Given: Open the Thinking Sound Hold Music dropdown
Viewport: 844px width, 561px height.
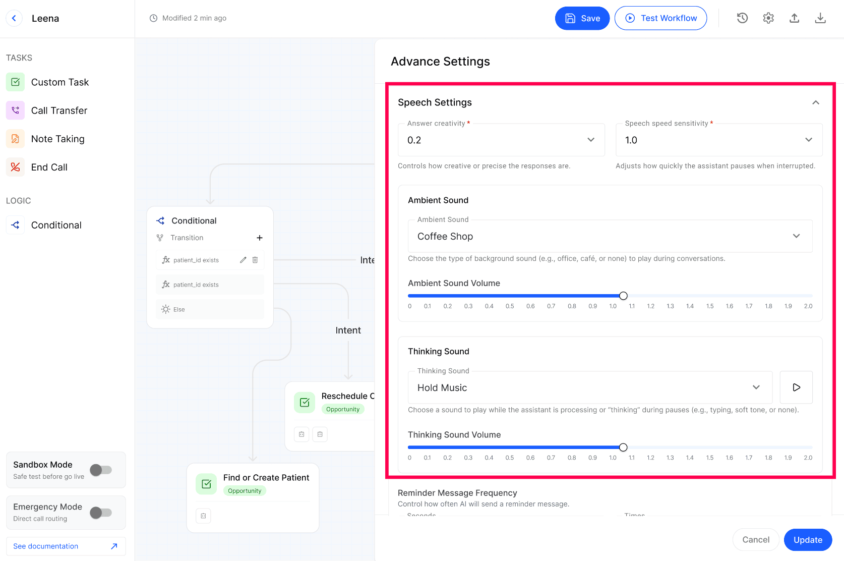Looking at the screenshot, I should 590,387.
